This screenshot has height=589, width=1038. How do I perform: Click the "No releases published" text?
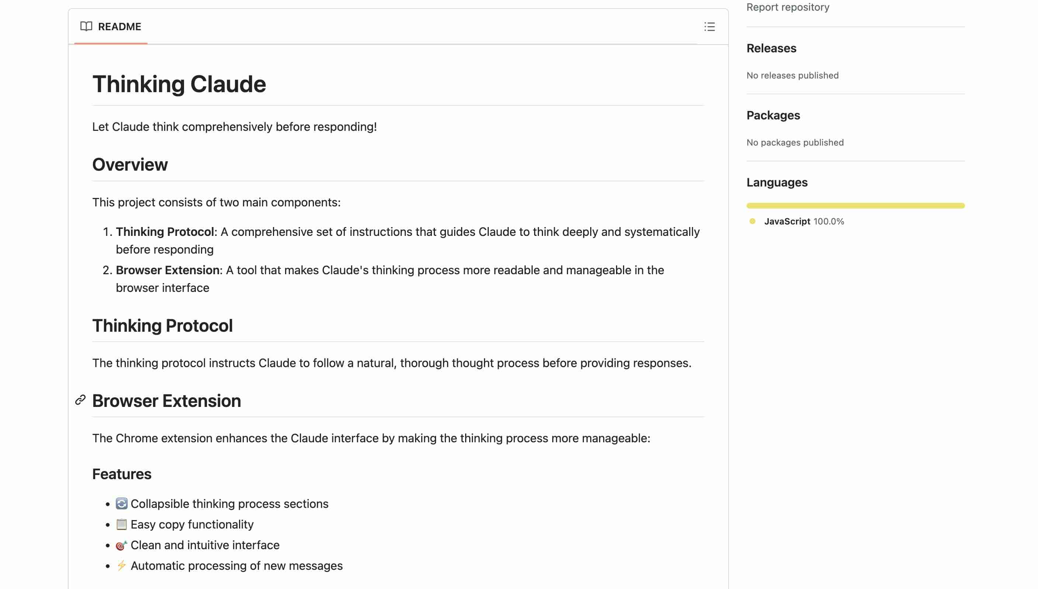792,76
